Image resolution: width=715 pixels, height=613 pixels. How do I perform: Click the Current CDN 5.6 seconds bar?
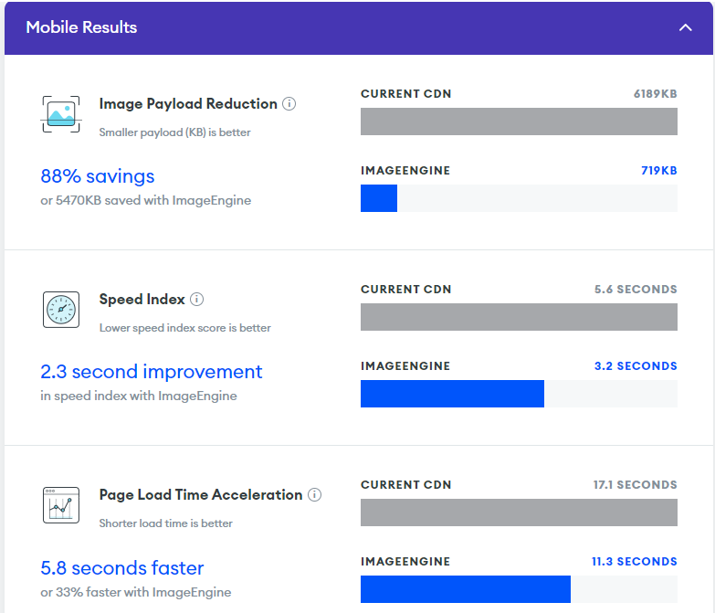click(x=519, y=317)
